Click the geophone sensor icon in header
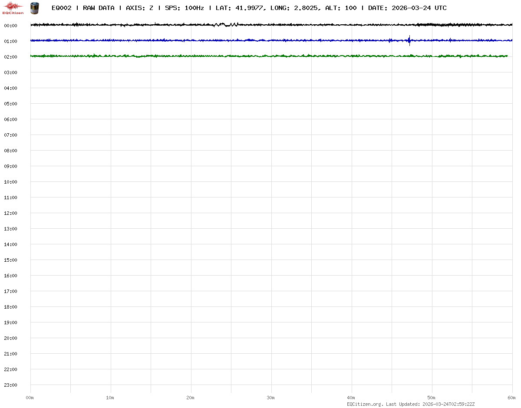This screenshot has height=408, width=521. click(x=34, y=7)
